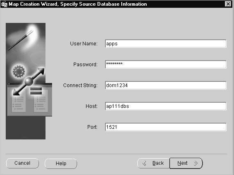Cancel the Map Creation Wizard
The width and height of the screenshot is (234, 175).
(23, 163)
